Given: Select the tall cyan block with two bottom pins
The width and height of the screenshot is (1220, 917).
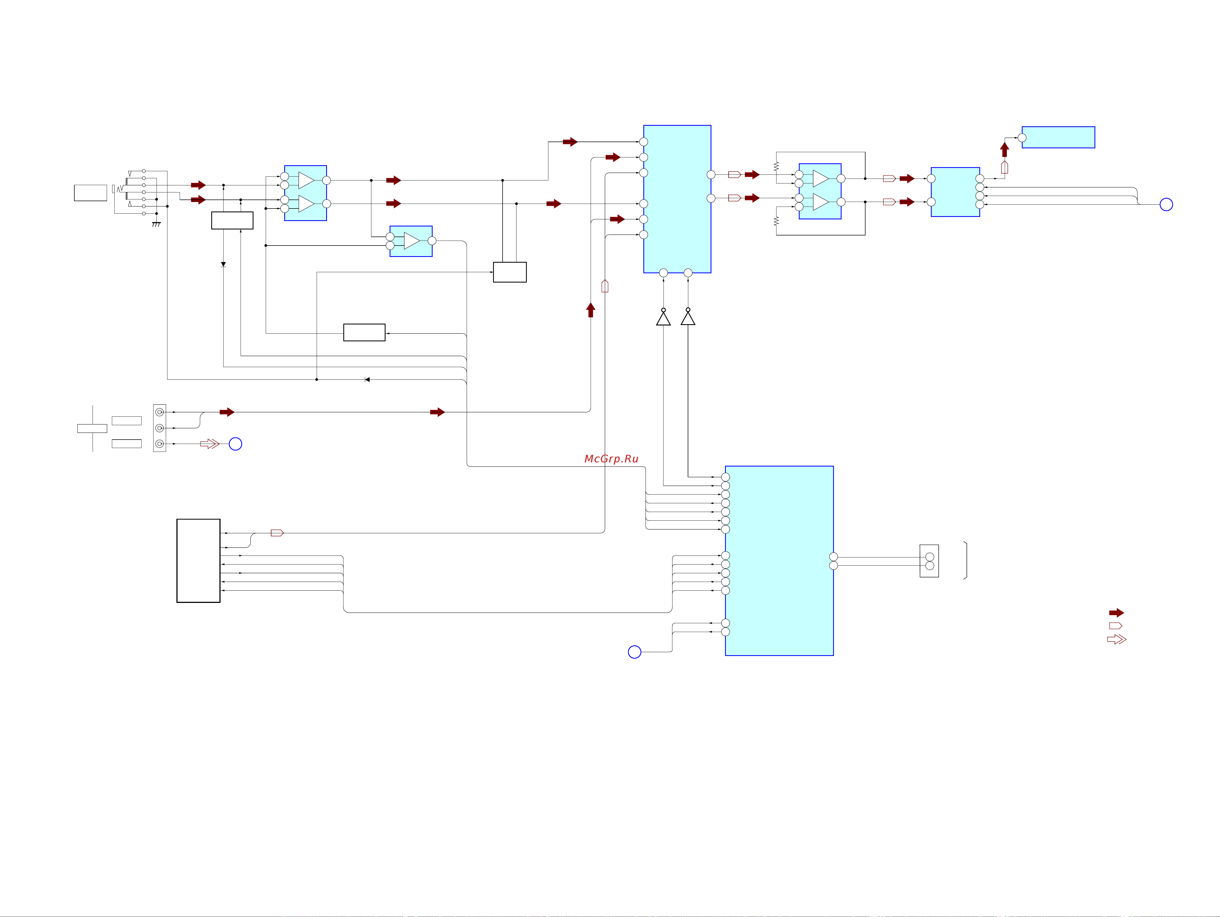Looking at the screenshot, I should click(x=677, y=199).
